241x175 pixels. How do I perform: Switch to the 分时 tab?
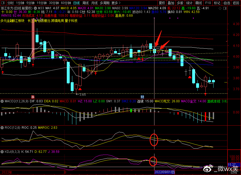point(10,3)
